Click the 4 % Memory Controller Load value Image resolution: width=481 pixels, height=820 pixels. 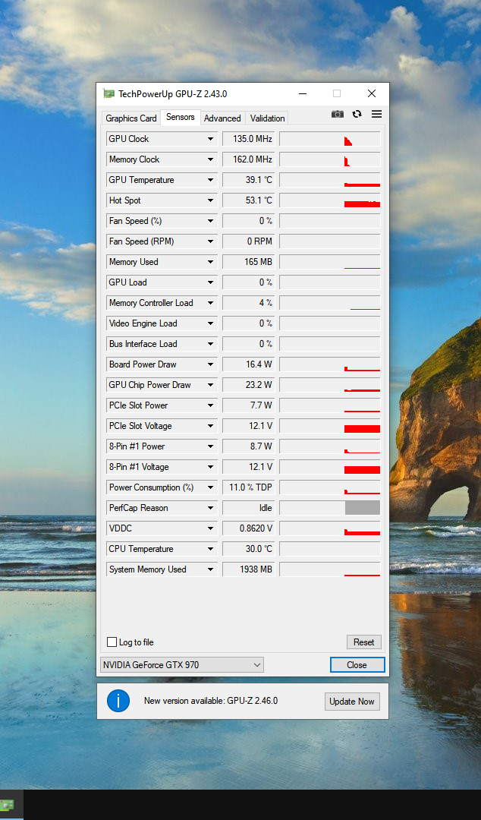[x=248, y=303]
